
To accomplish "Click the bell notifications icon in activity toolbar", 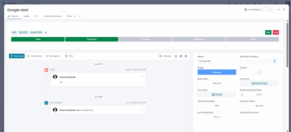I will (176, 56).
